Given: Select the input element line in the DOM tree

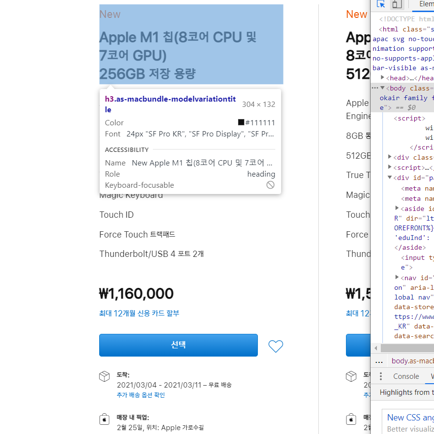Looking at the screenshot, I should (418, 258).
